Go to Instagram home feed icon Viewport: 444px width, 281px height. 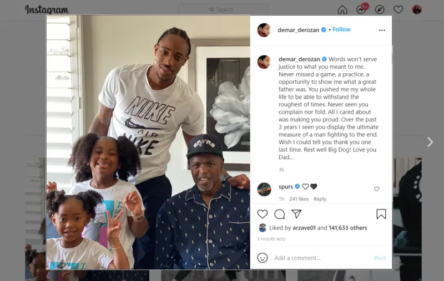click(x=342, y=9)
